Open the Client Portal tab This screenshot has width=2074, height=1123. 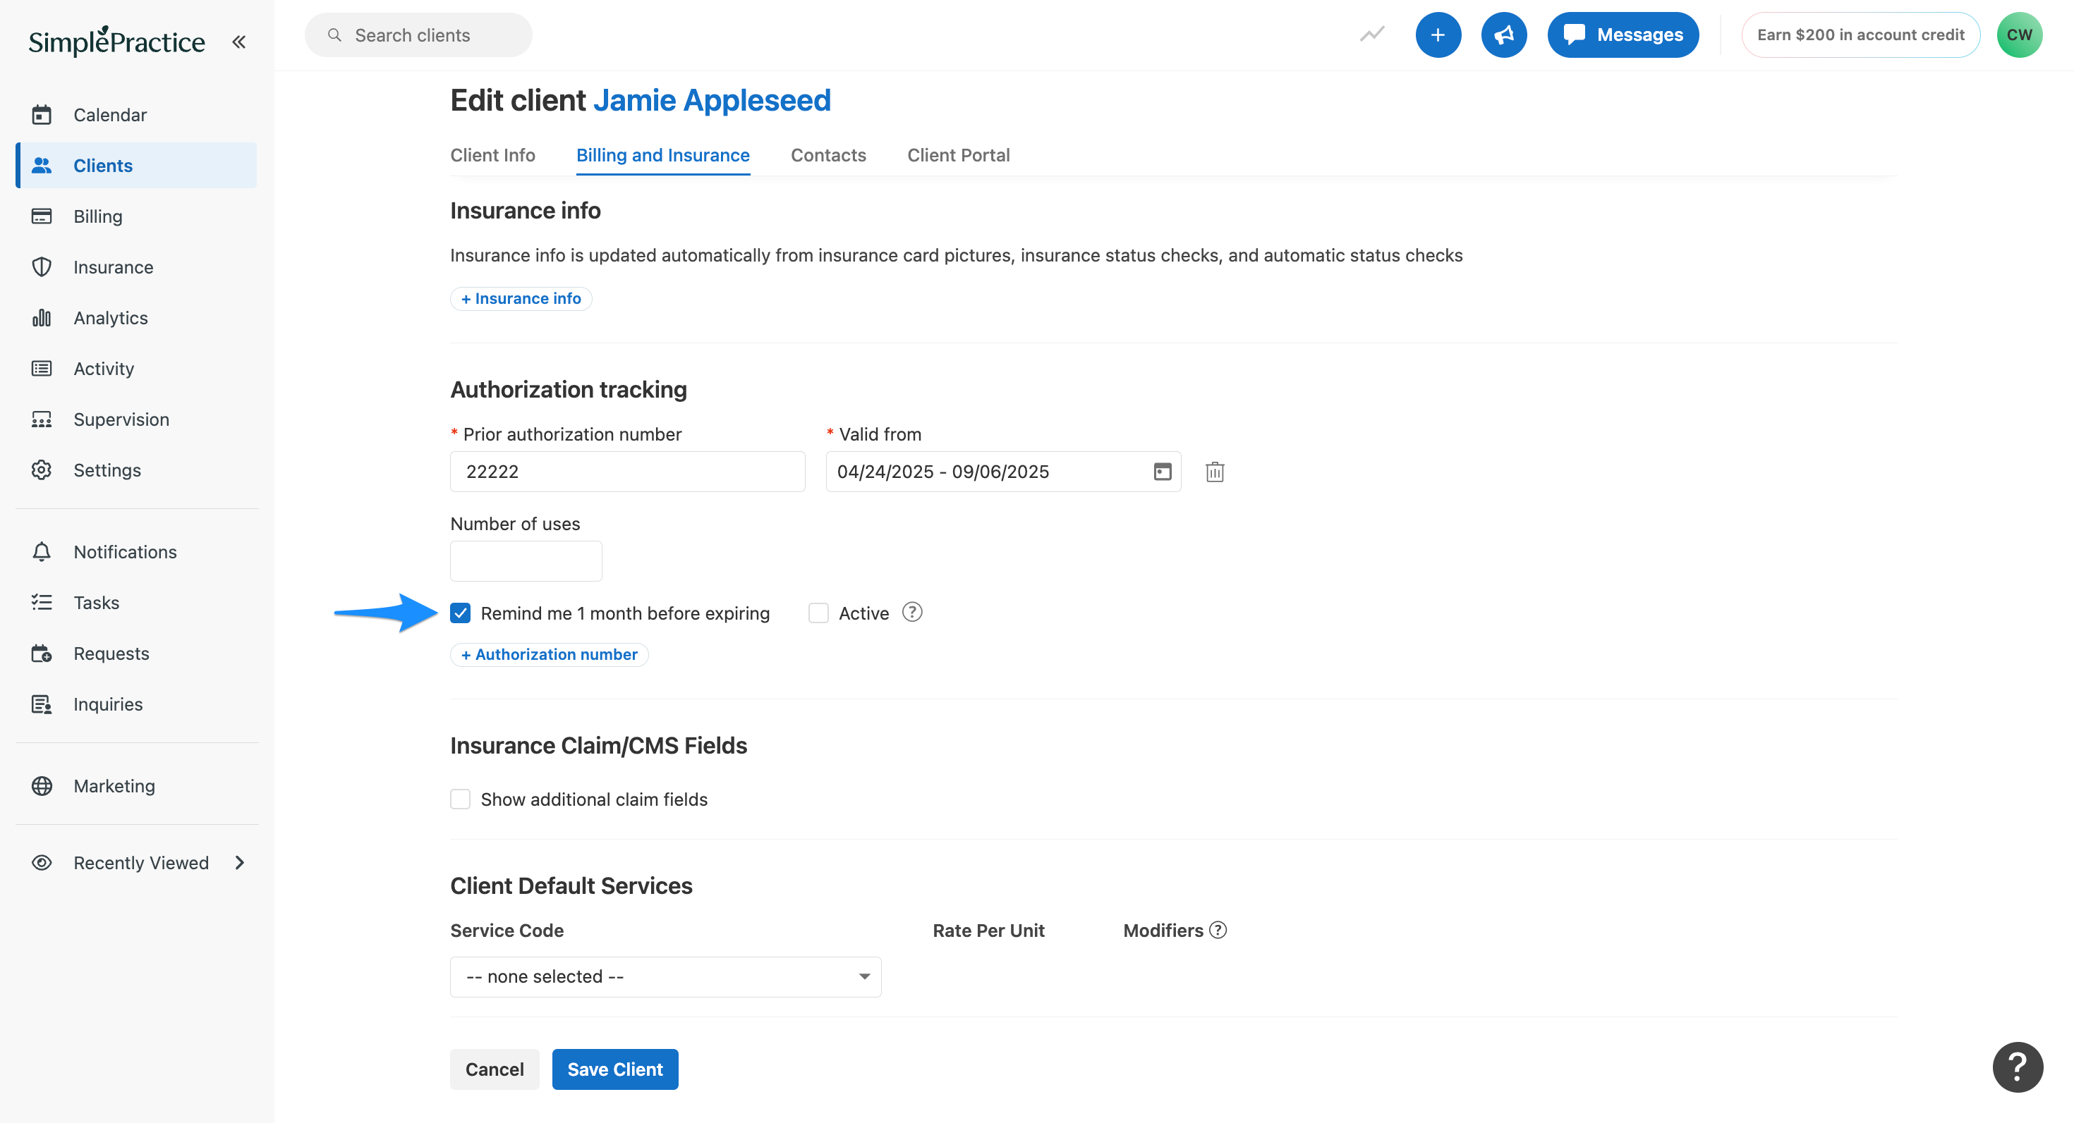coord(958,155)
